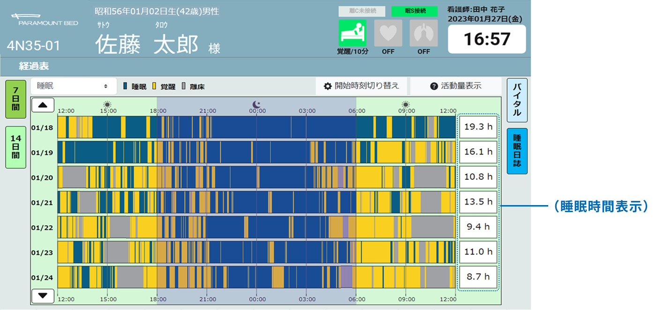This screenshot has width=656, height=310.
Task: Click the gear icon for 開始時刻切り替え
Action: point(328,86)
